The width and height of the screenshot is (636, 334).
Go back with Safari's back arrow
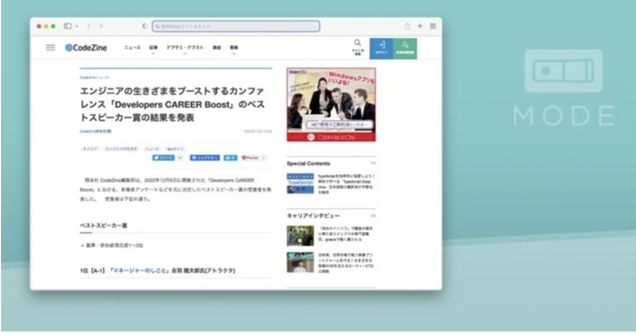pyautogui.click(x=88, y=26)
